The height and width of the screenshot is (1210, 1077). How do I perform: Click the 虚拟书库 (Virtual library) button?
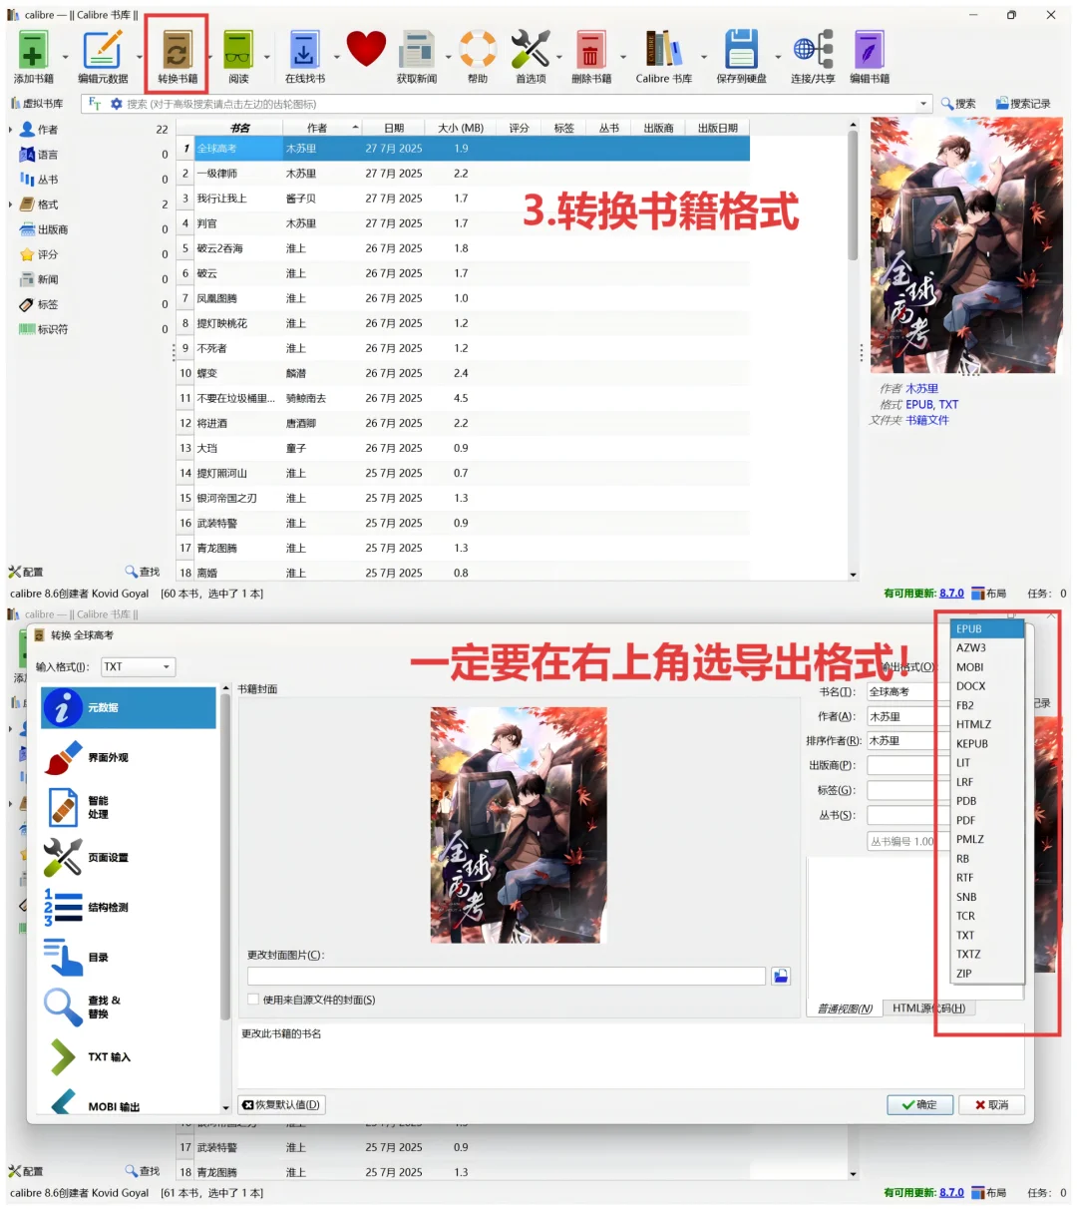tap(37, 104)
